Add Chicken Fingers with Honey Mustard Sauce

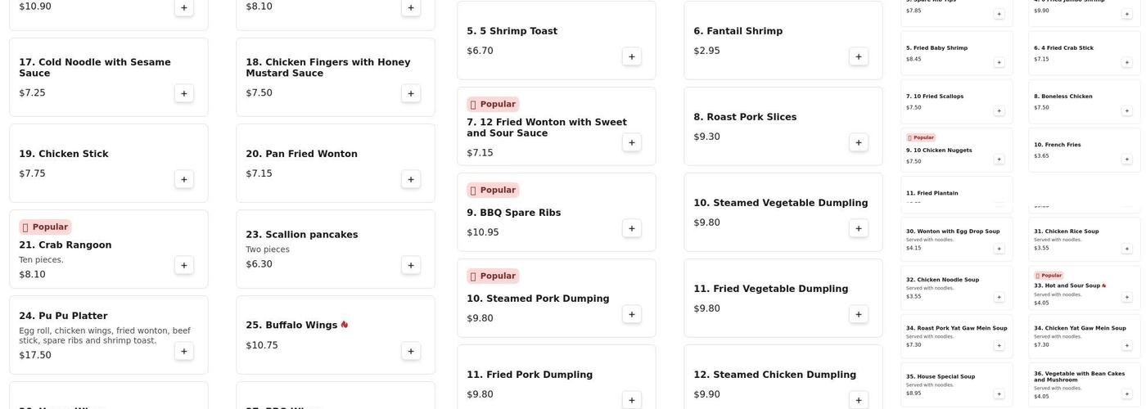(x=411, y=93)
